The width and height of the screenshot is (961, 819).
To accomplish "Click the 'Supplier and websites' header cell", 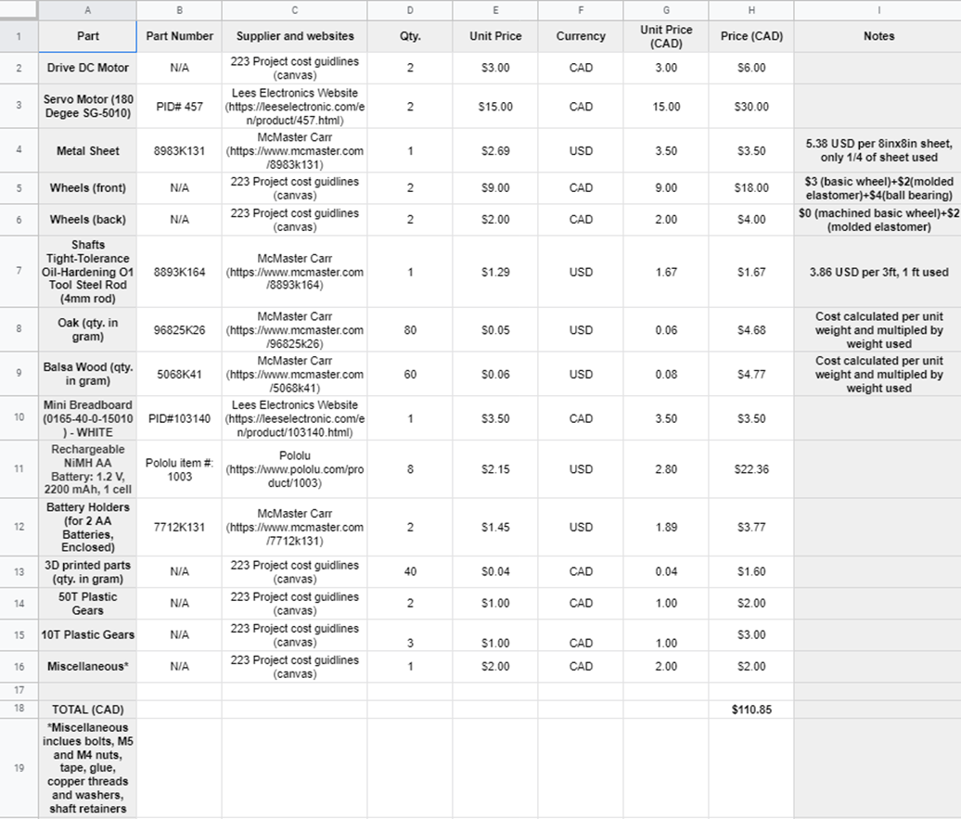I will 295,36.
